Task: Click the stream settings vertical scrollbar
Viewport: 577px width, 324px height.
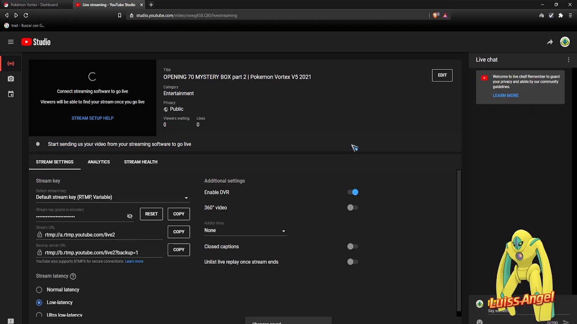Action: pos(459,241)
